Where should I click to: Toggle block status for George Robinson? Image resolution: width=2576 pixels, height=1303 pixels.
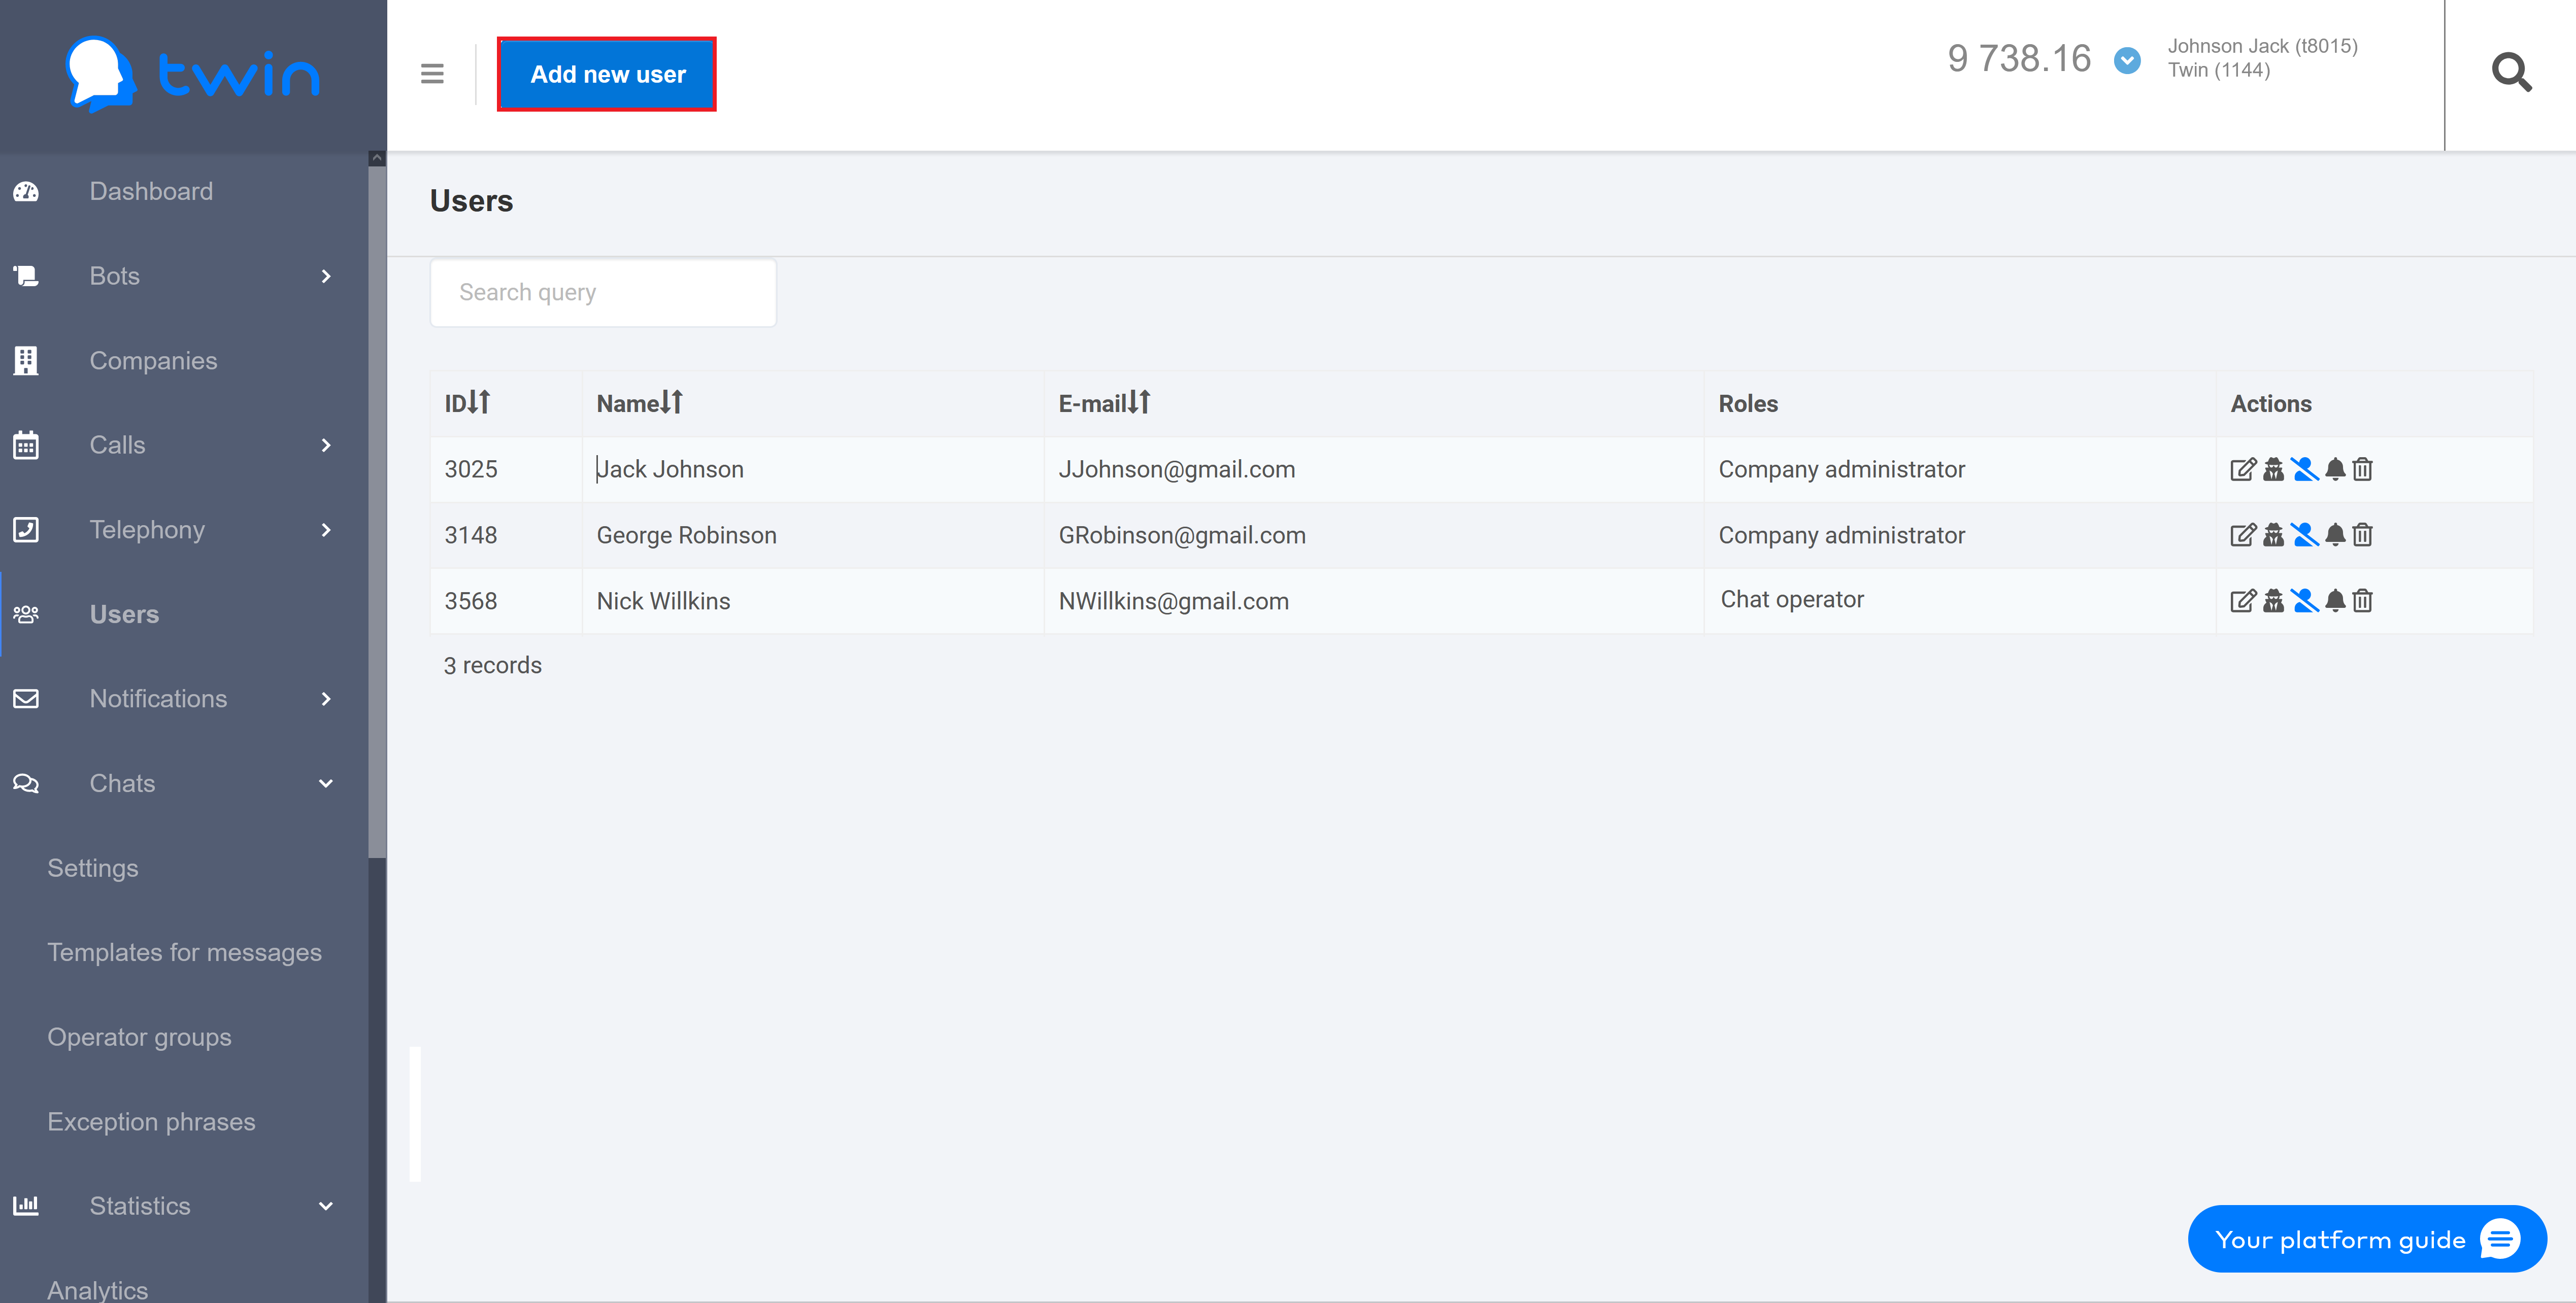pos(2304,535)
